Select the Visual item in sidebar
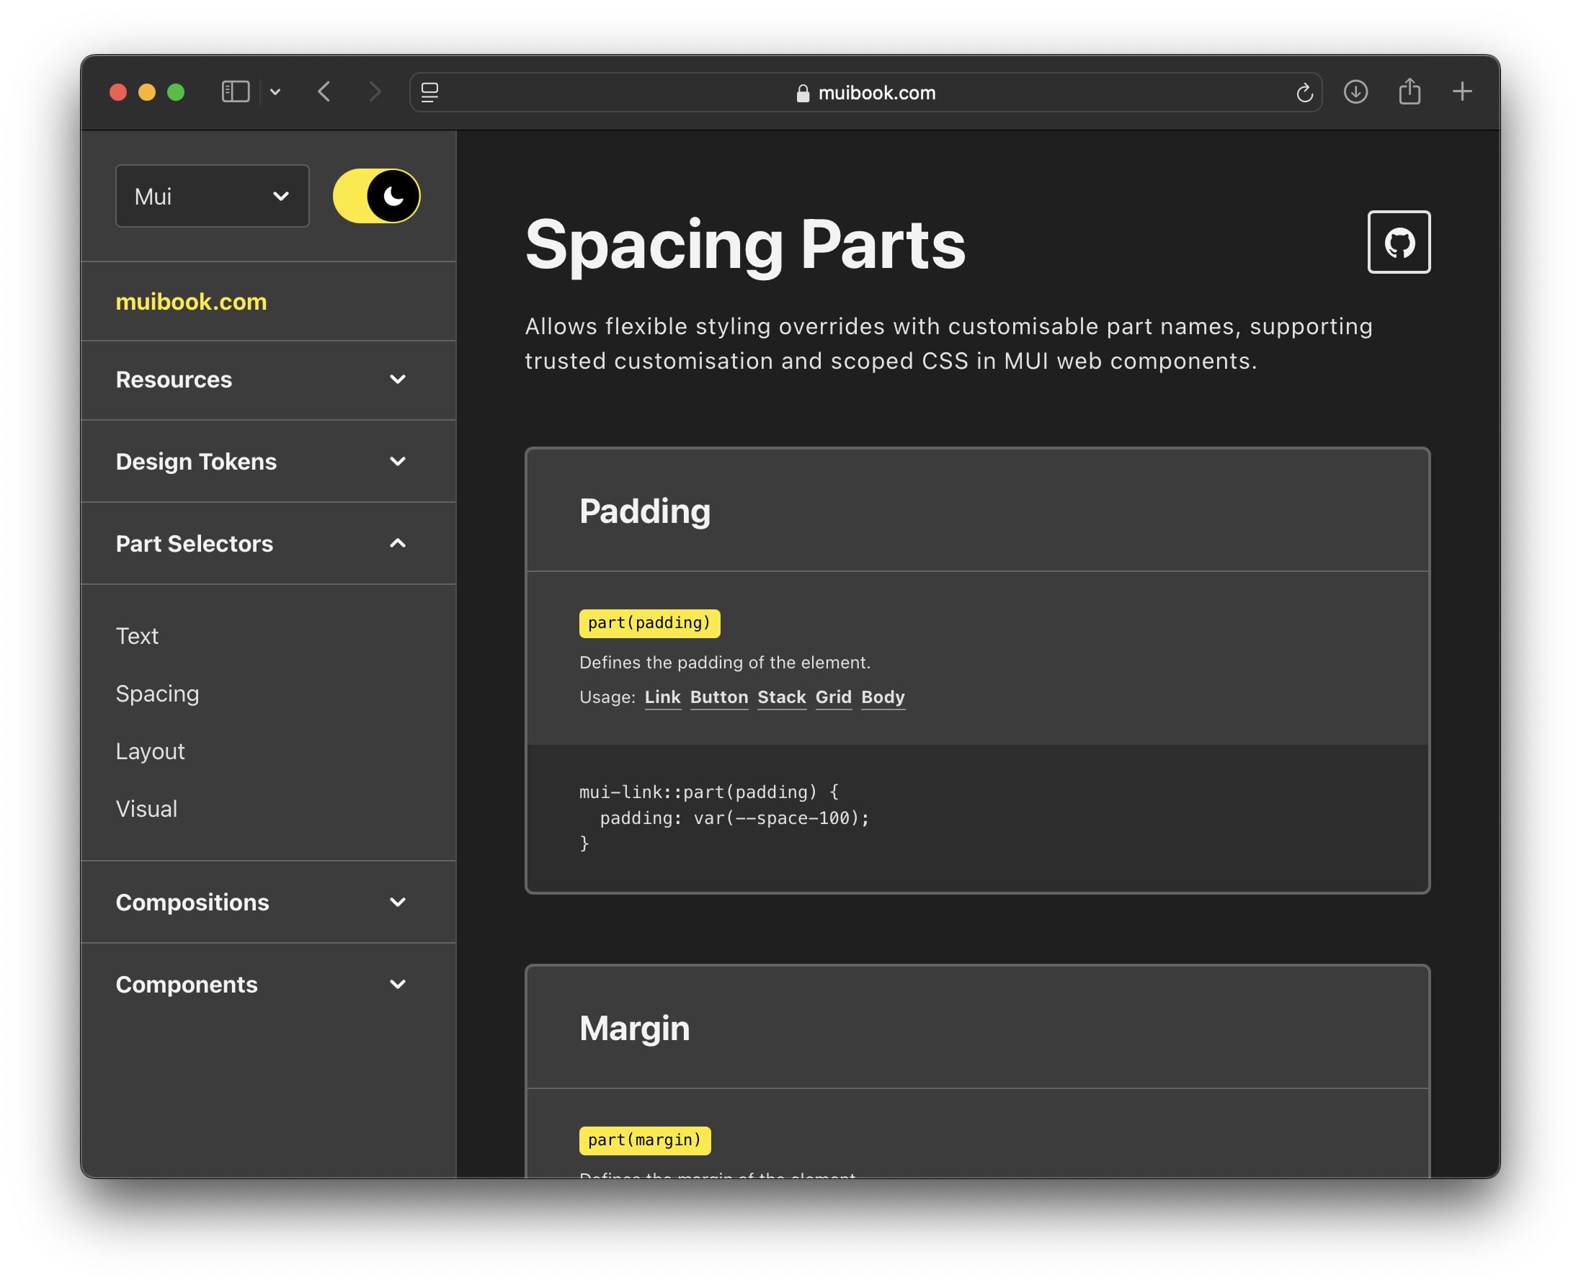Viewport: 1581px width, 1285px height. [146, 809]
